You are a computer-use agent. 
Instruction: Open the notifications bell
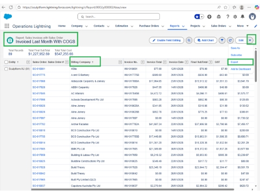click(243, 17)
